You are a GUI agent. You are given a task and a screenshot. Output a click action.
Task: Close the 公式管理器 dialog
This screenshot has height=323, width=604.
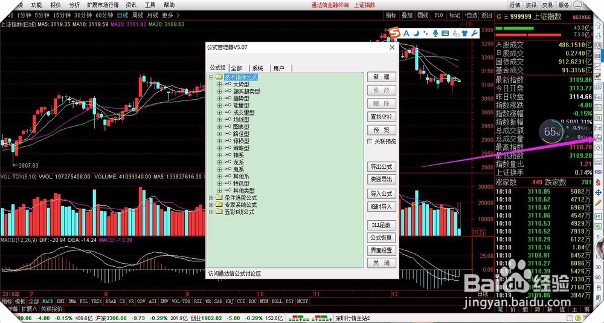coord(392,47)
